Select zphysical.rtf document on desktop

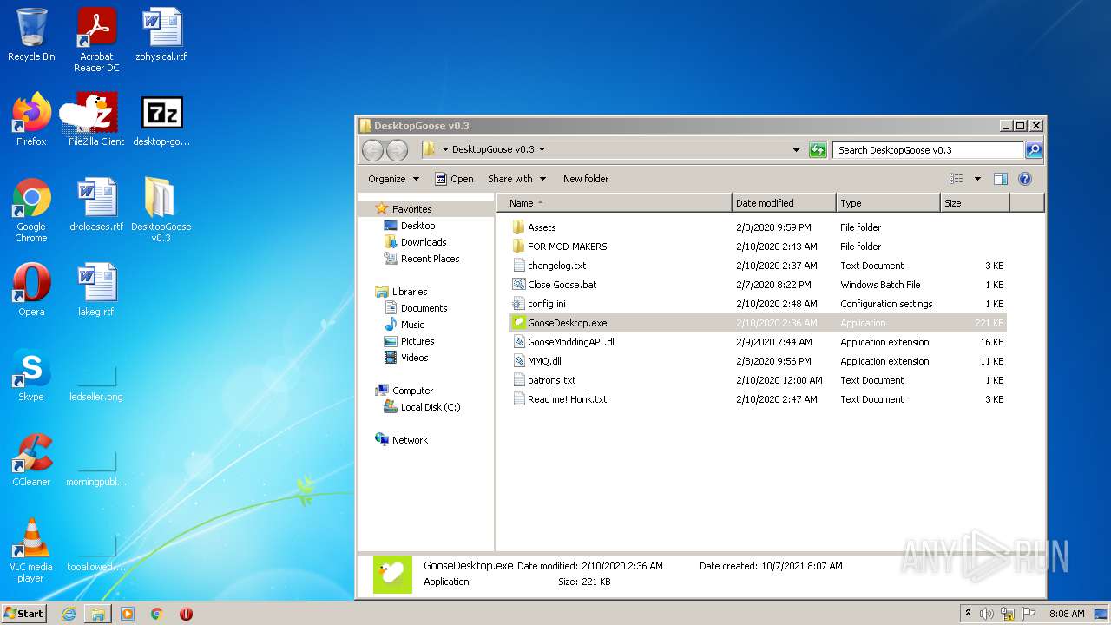coord(161,35)
